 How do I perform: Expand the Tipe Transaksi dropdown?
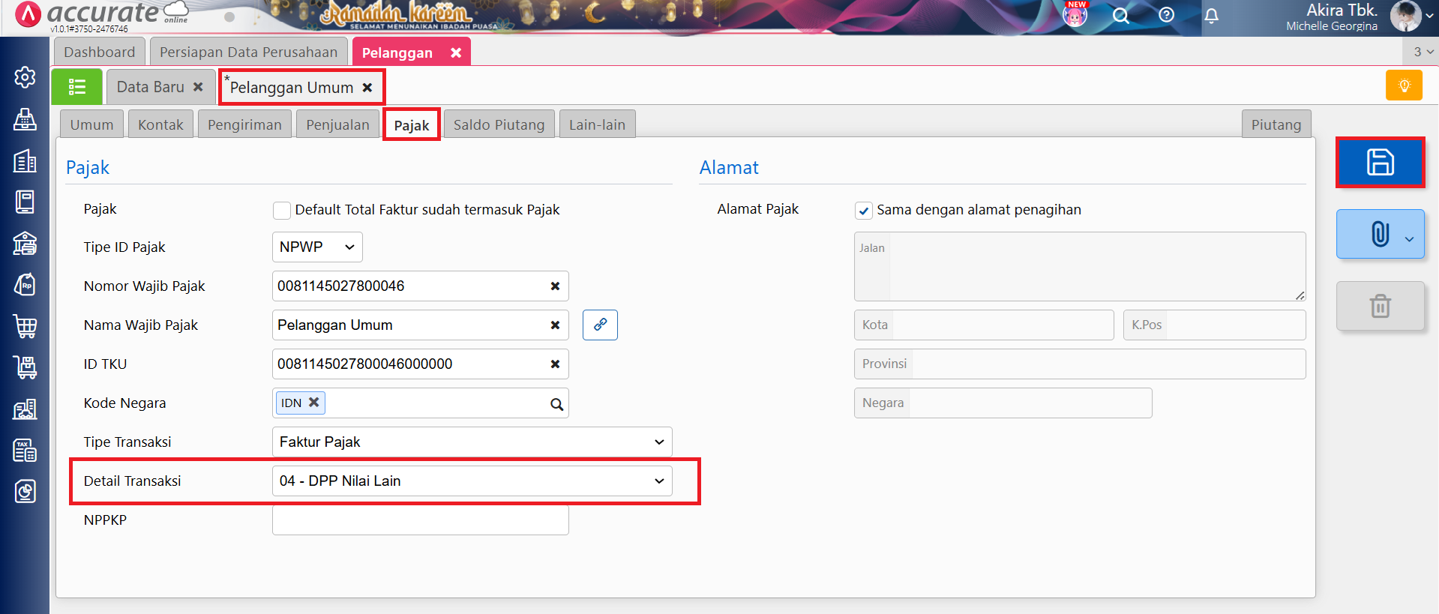472,442
